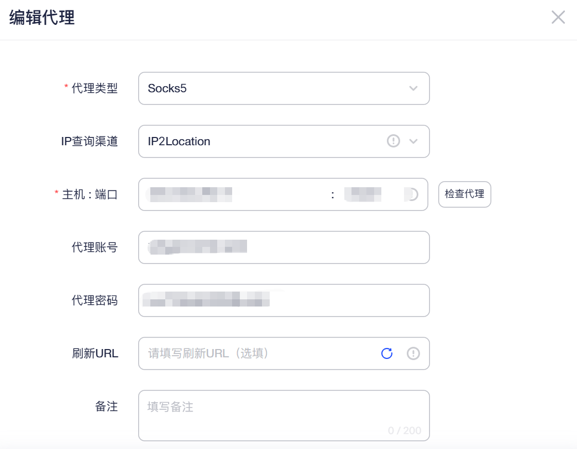Close the 编辑代理 dialog
Image resolution: width=577 pixels, height=449 pixels.
click(558, 17)
